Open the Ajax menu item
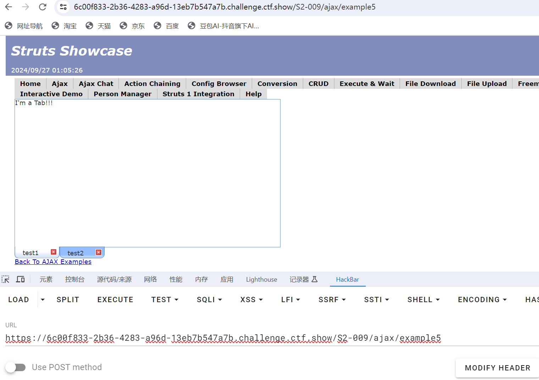The height and width of the screenshot is (380, 539). (60, 84)
